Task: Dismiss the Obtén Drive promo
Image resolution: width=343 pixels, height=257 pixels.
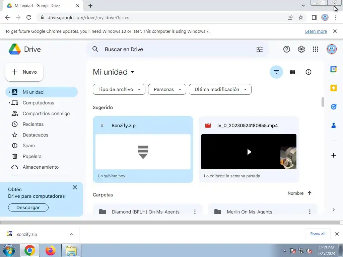Action: [x=75, y=187]
